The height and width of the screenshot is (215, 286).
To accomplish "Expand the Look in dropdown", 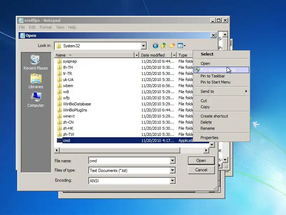I will coord(144,46).
